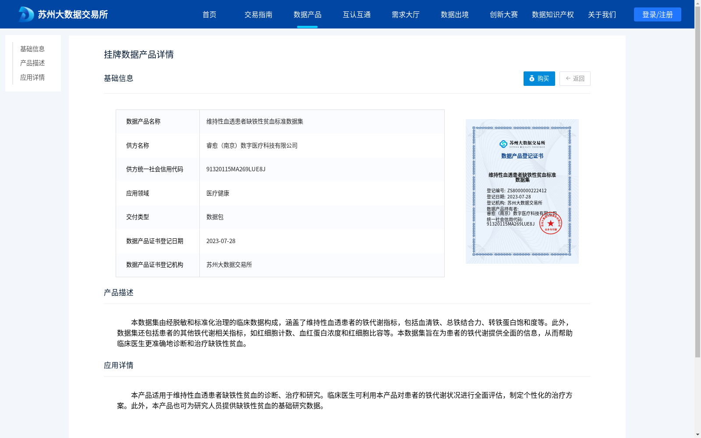701x438 pixels.
Task: Click the back arrow icon in 返回 button
Action: pyautogui.click(x=568, y=78)
